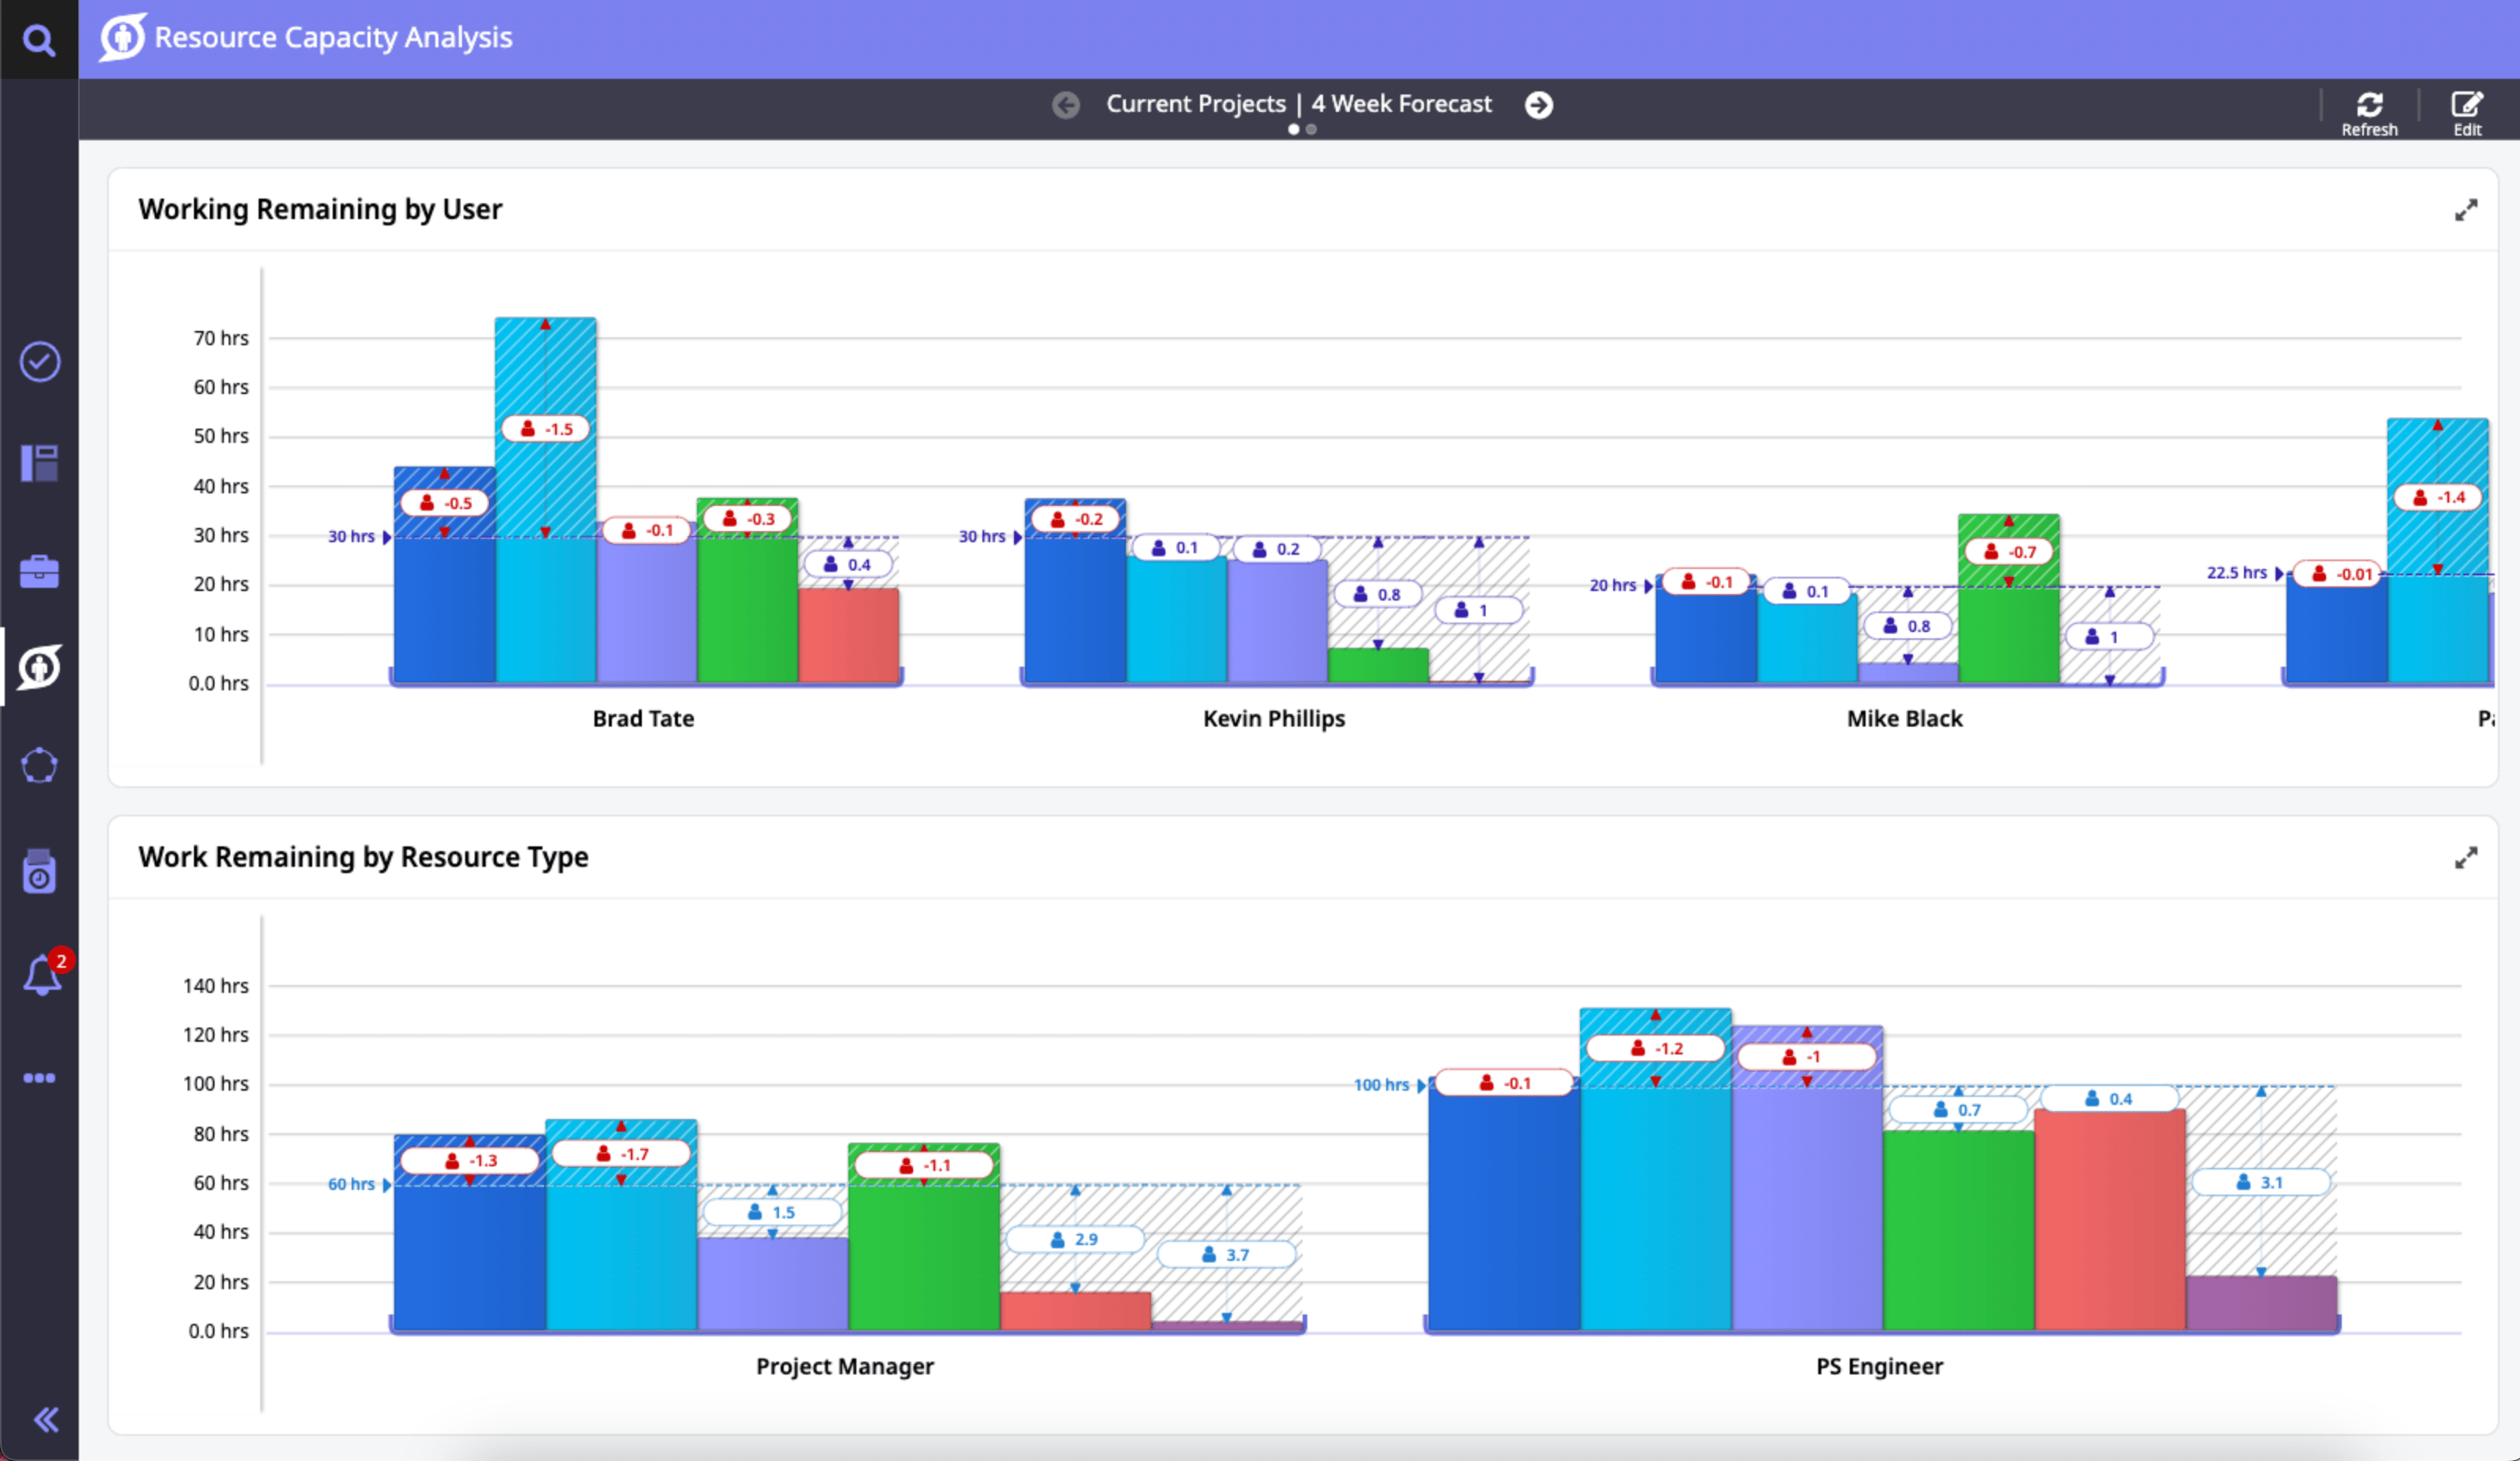Select the second page indicator dot
2520x1461 pixels.
coord(1311,130)
